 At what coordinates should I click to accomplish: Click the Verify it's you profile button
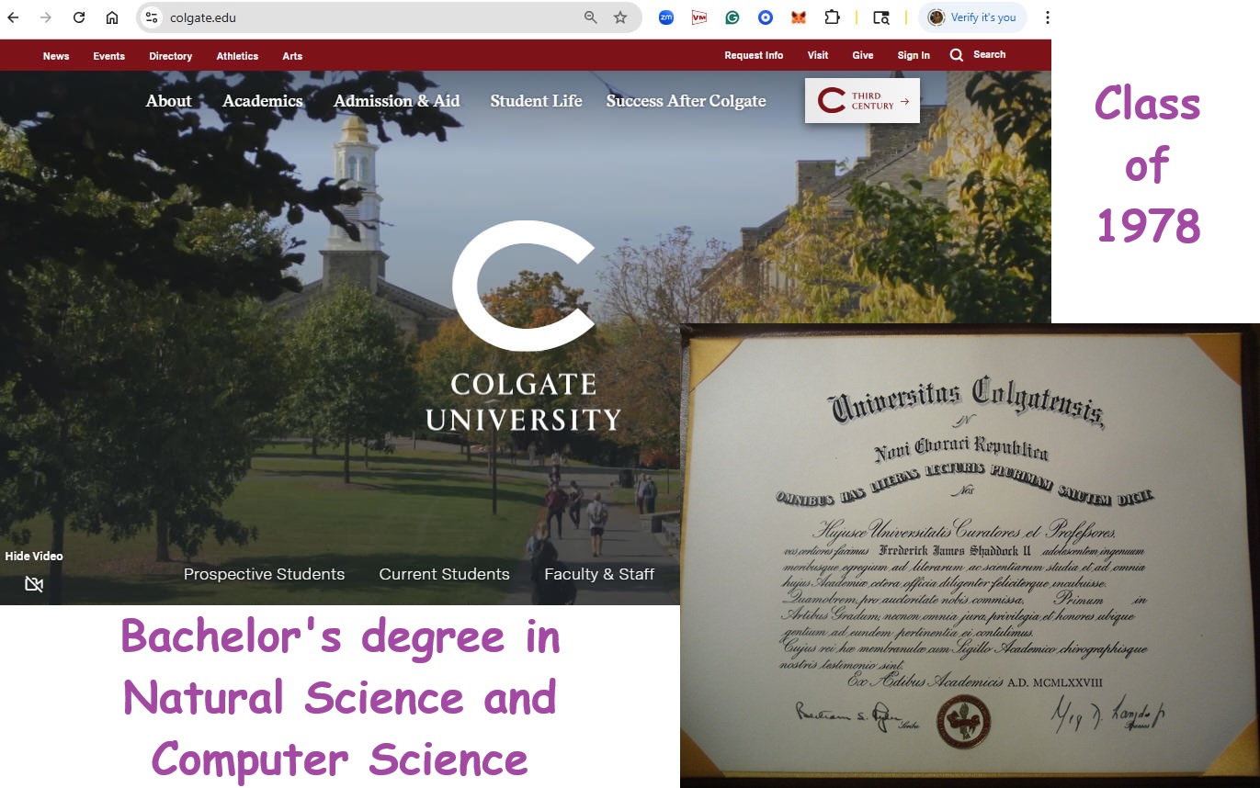tap(972, 17)
